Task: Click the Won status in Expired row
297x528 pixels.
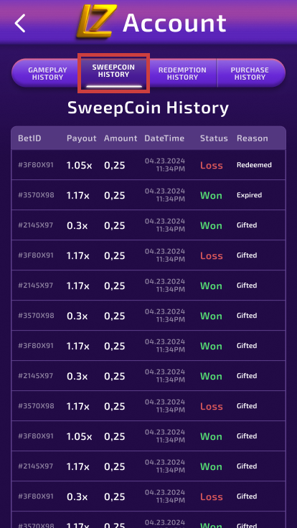Action: click(x=211, y=195)
